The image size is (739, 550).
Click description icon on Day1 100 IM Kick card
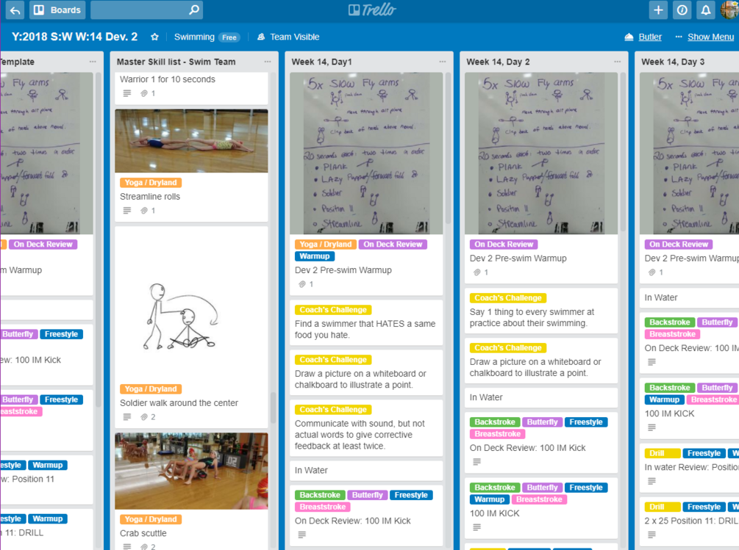click(302, 535)
